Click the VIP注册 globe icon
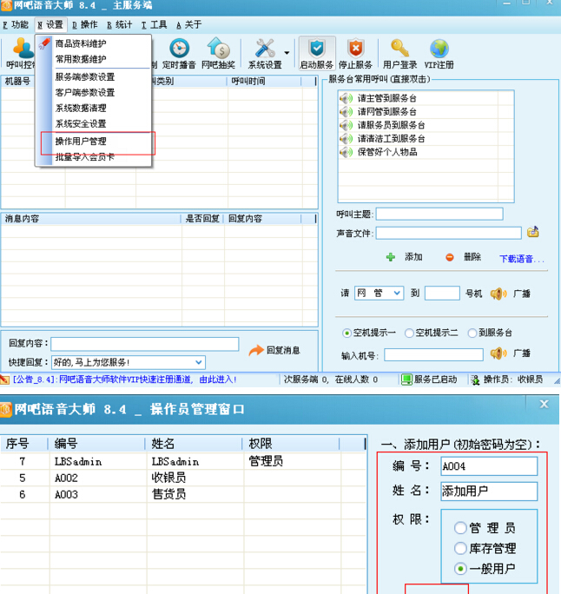The width and height of the screenshot is (561, 594). [x=439, y=49]
